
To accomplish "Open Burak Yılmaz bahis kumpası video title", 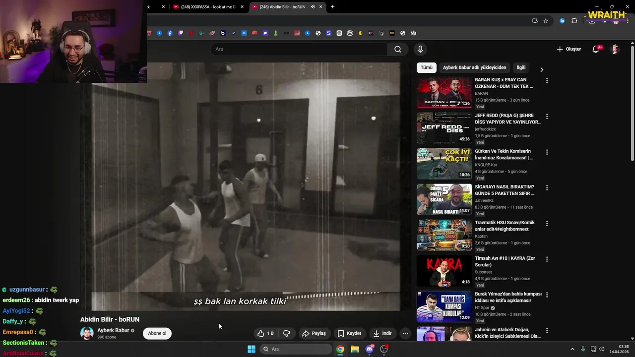I will point(508,297).
